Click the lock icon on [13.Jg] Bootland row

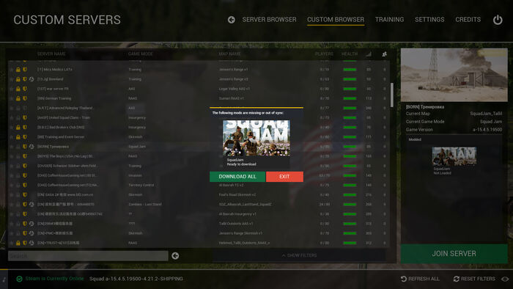(18, 79)
